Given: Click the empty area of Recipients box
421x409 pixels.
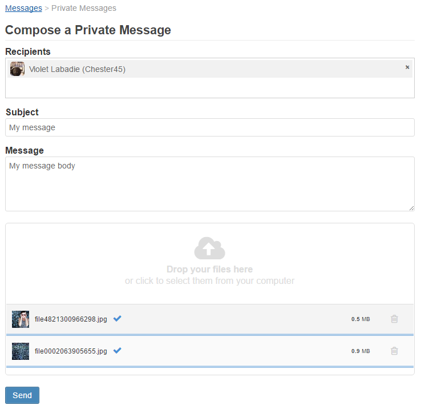Looking at the screenshot, I should pos(210,87).
